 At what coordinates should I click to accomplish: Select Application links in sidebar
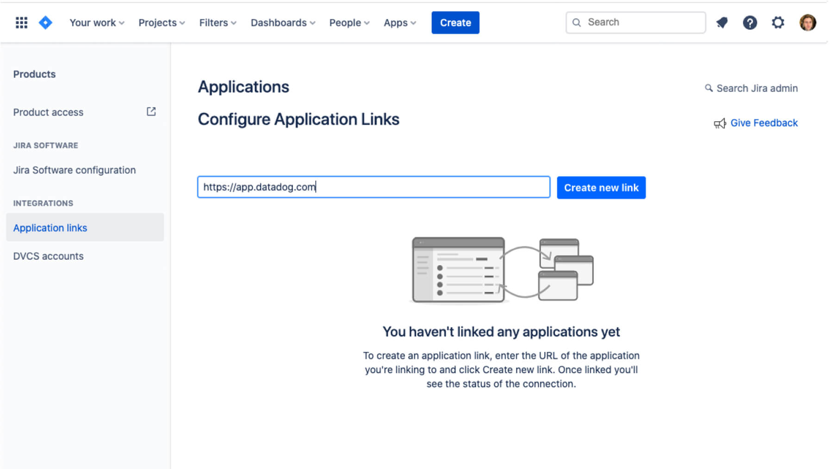pos(50,228)
